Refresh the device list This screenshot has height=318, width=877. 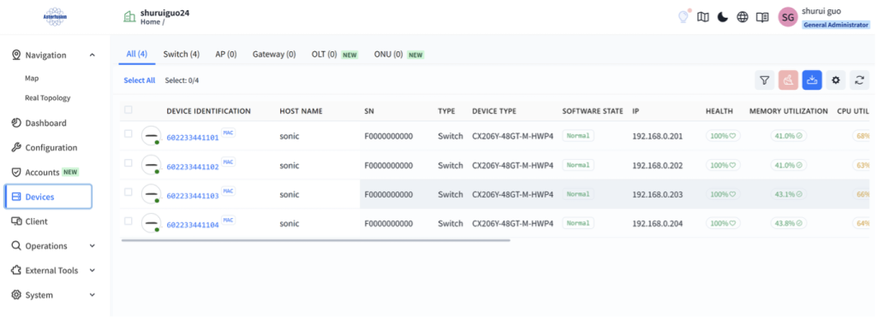click(860, 80)
